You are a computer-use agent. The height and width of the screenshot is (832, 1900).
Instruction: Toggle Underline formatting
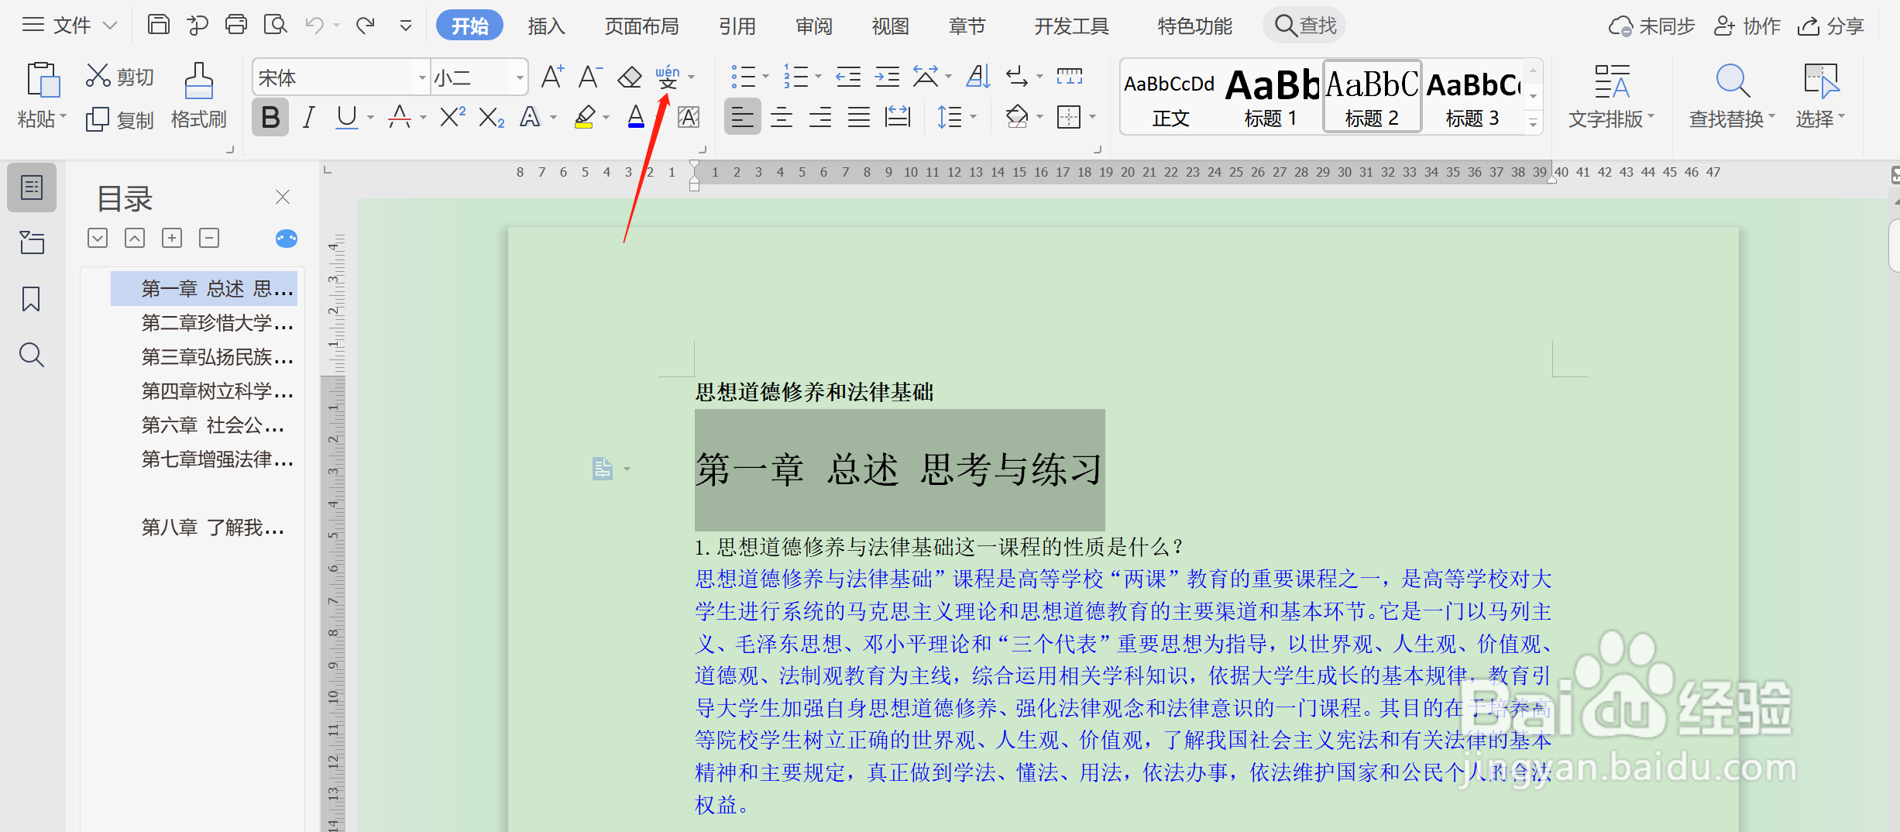pos(346,118)
